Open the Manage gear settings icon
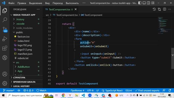The image size is (174, 98). pos(5,83)
